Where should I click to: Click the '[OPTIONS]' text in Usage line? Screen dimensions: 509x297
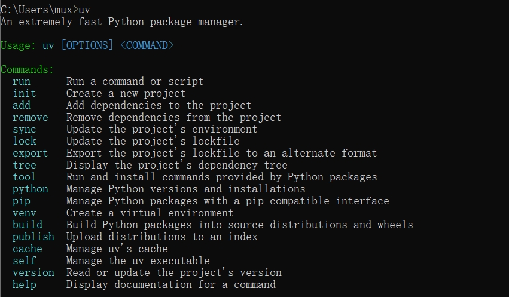[87, 45]
